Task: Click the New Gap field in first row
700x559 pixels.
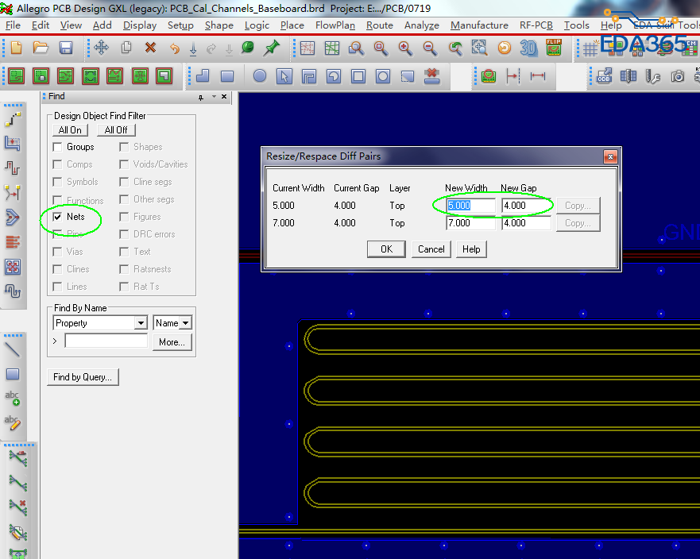Action: (526, 206)
